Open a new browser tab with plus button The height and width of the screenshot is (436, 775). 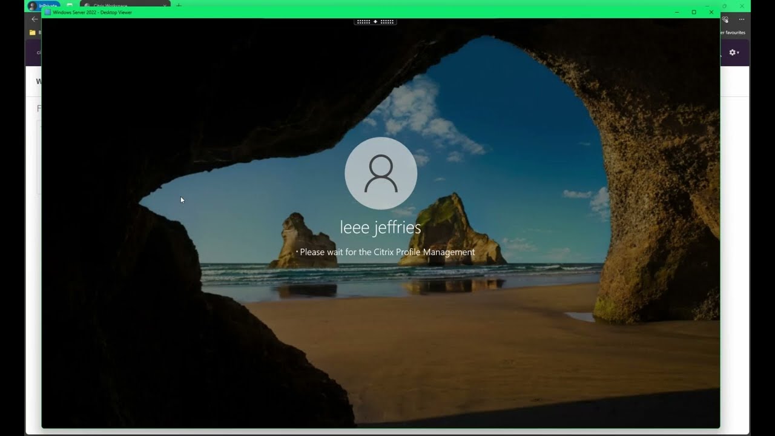pos(179,6)
